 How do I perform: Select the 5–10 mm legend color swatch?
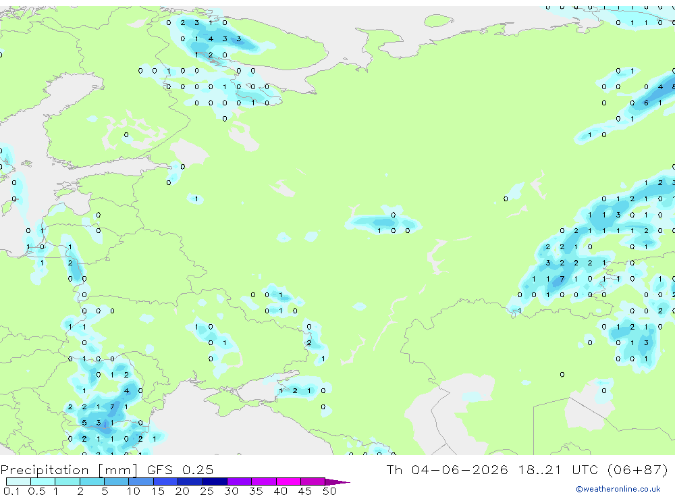[x=116, y=481]
